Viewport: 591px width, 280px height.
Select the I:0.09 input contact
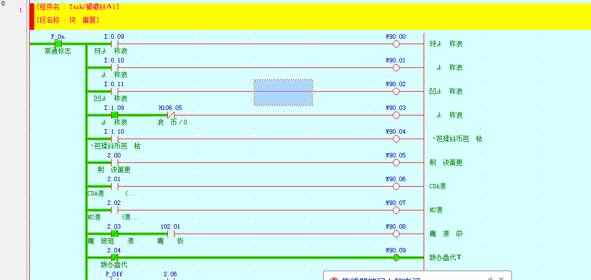point(114,44)
